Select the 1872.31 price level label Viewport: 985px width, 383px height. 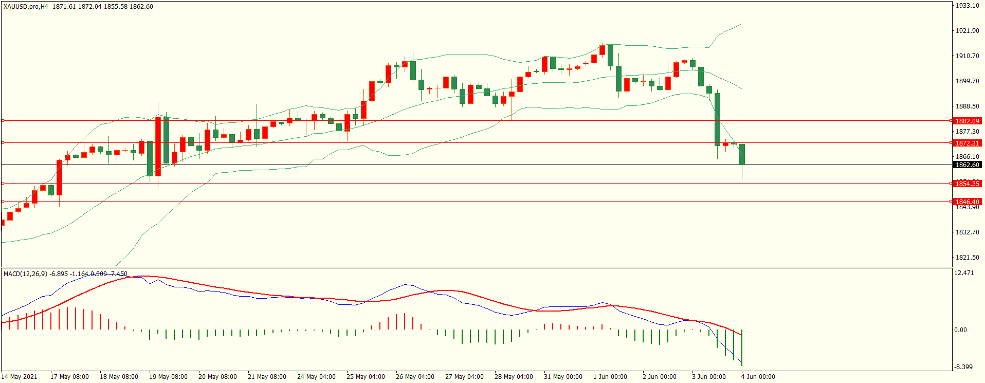(x=967, y=143)
